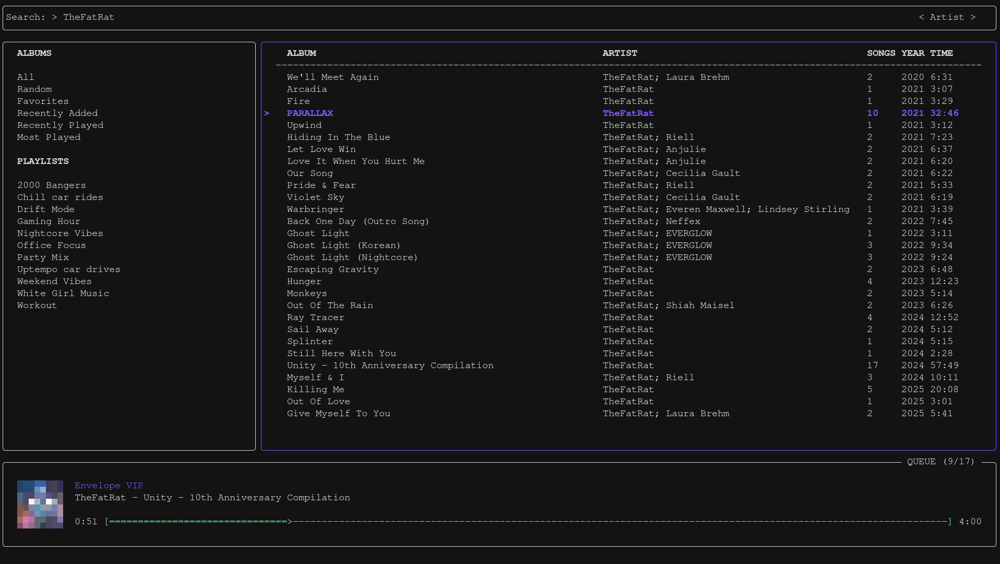Open the QUEUE (9/17) label

pyautogui.click(x=941, y=462)
